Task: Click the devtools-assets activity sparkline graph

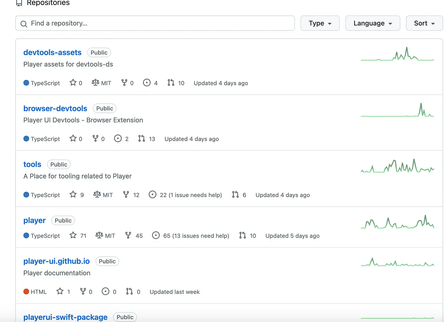Action: 397,54
